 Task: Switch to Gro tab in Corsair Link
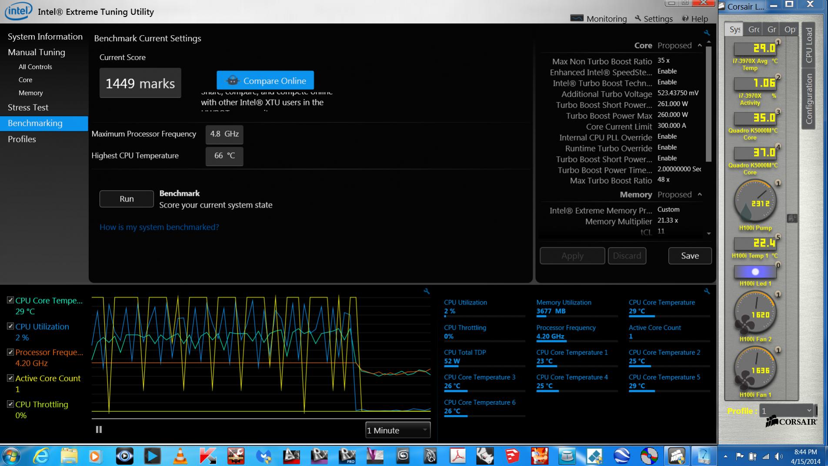point(754,29)
